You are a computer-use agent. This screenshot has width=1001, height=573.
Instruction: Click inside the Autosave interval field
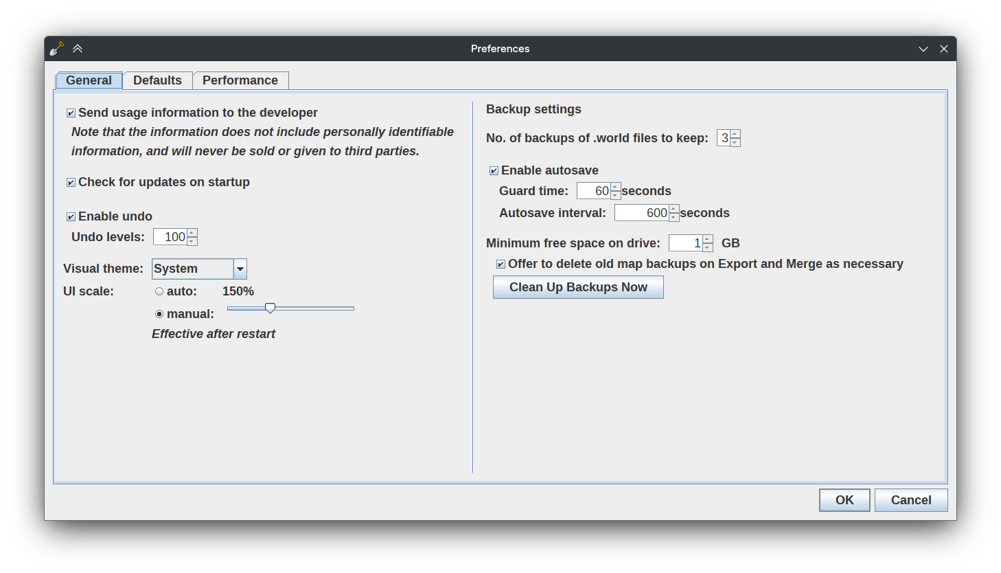[641, 213]
